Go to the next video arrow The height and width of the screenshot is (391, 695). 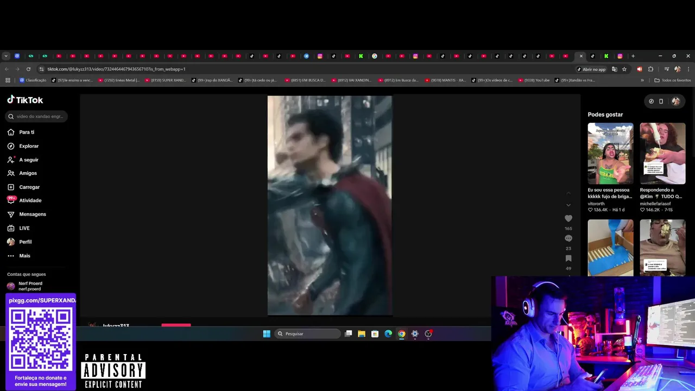click(568, 205)
